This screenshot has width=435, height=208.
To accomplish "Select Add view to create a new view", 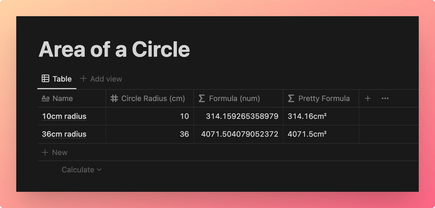I will 101,79.
